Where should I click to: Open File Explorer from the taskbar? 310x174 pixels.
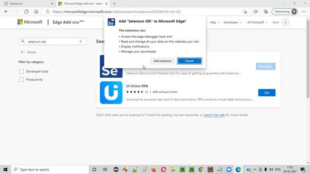coord(173,170)
